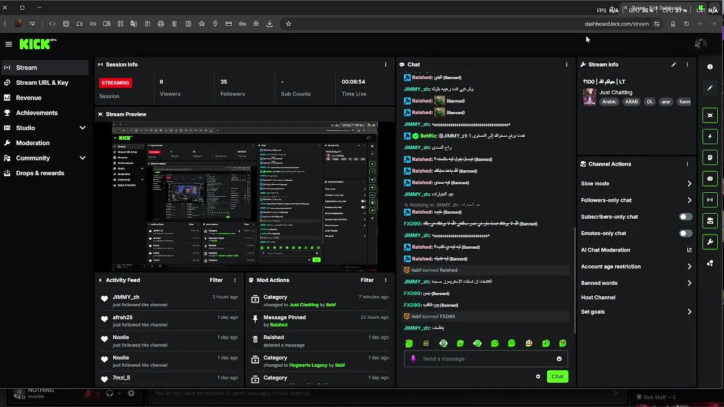
Task: Click the browser QR code icon
Action: [x=120, y=24]
